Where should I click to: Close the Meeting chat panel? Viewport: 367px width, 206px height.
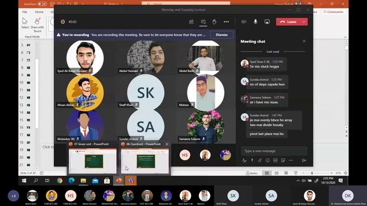click(x=304, y=41)
